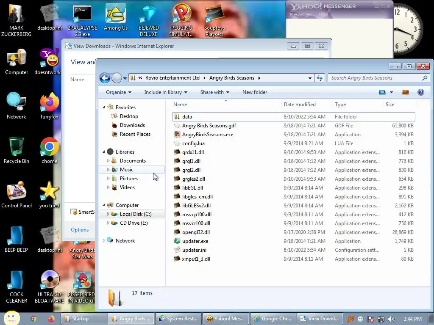Image resolution: width=434 pixels, height=325 pixels.
Task: Expand the Videos library node
Action: (108, 187)
